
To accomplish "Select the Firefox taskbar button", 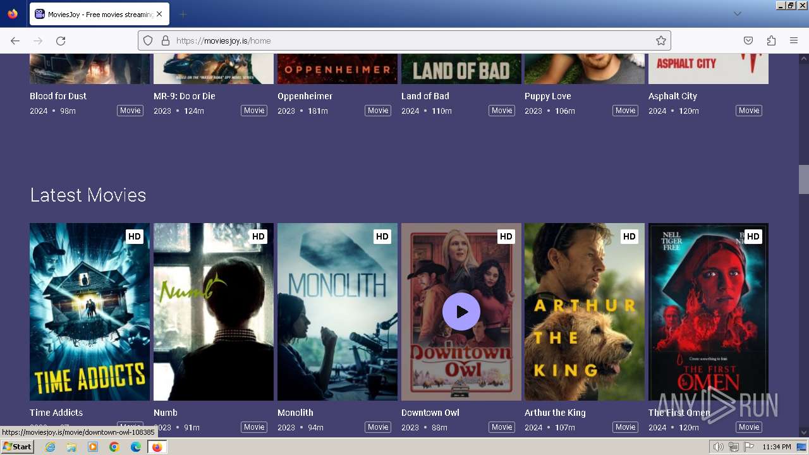I will tap(157, 447).
